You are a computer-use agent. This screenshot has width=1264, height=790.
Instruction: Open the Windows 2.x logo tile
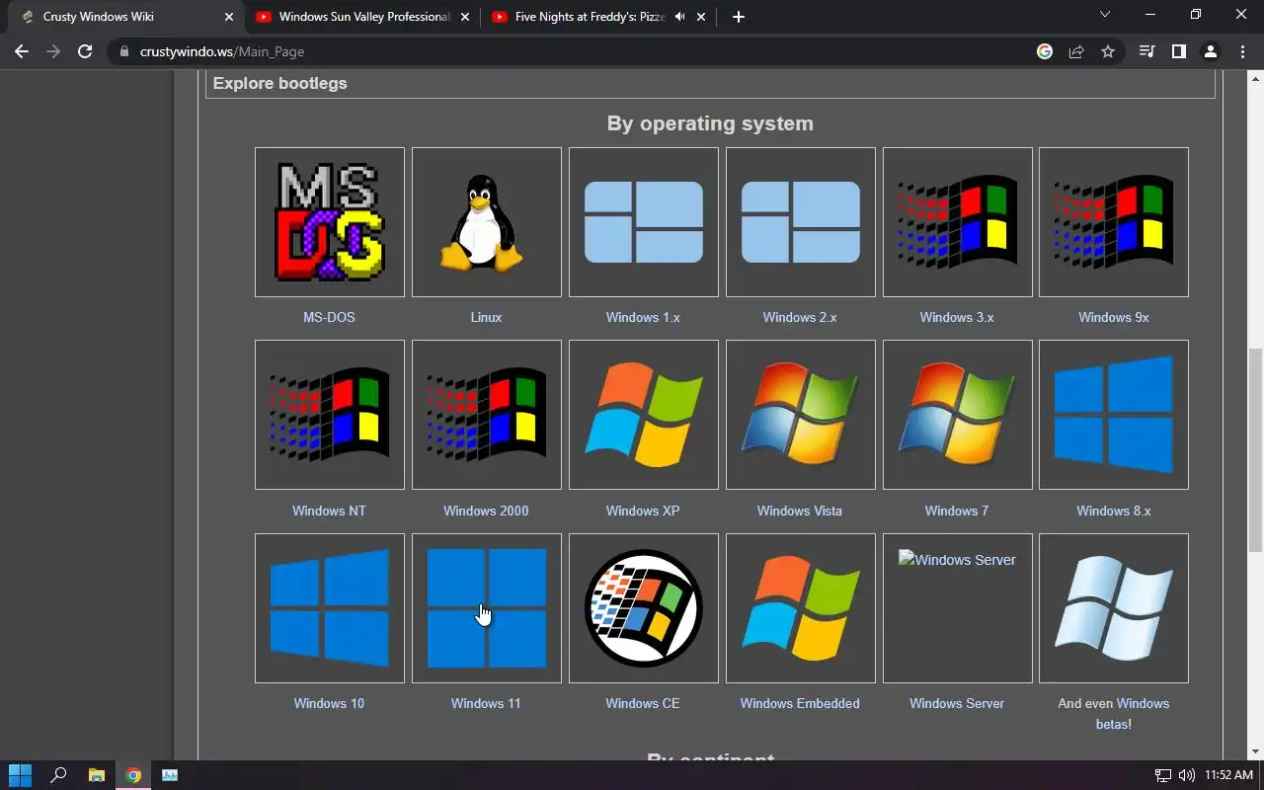tap(801, 222)
